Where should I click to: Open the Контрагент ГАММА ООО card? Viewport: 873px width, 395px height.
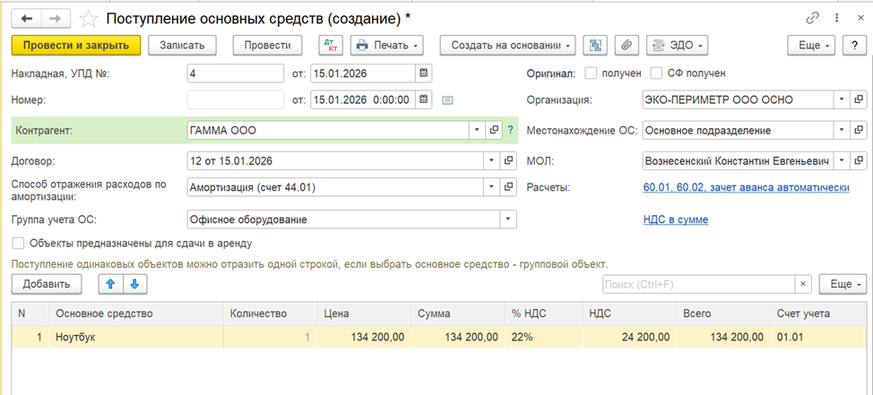493,130
